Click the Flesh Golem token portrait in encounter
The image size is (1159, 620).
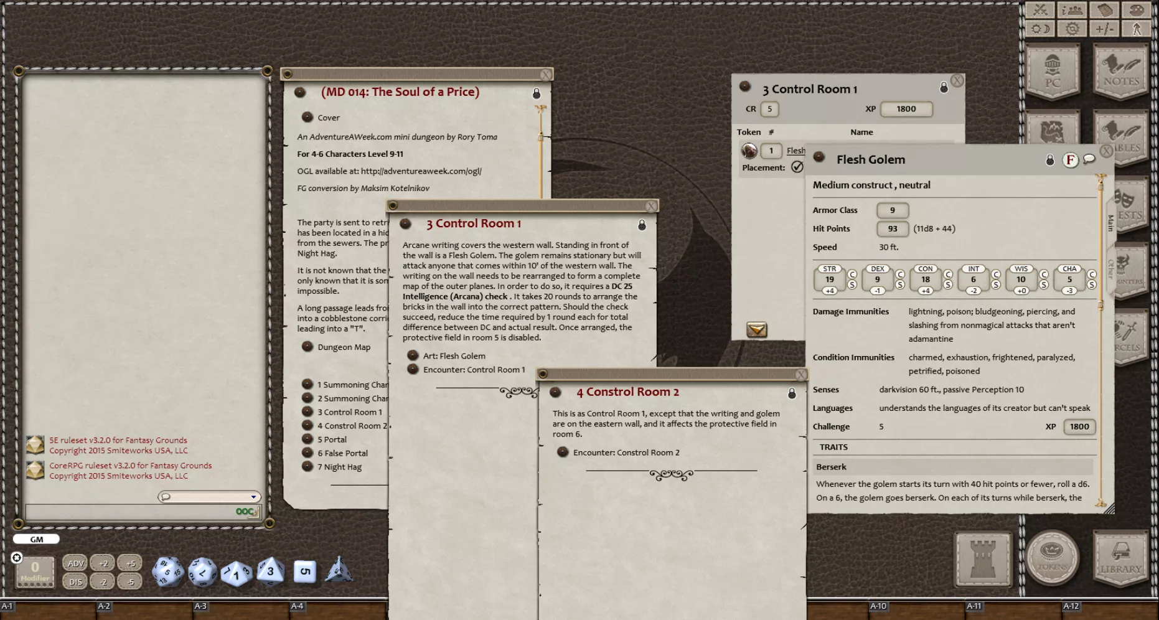749,151
